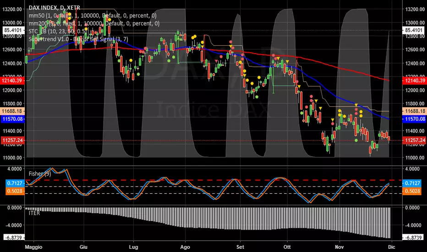
Task: Click the ITER indicator label
Action: (34, 213)
